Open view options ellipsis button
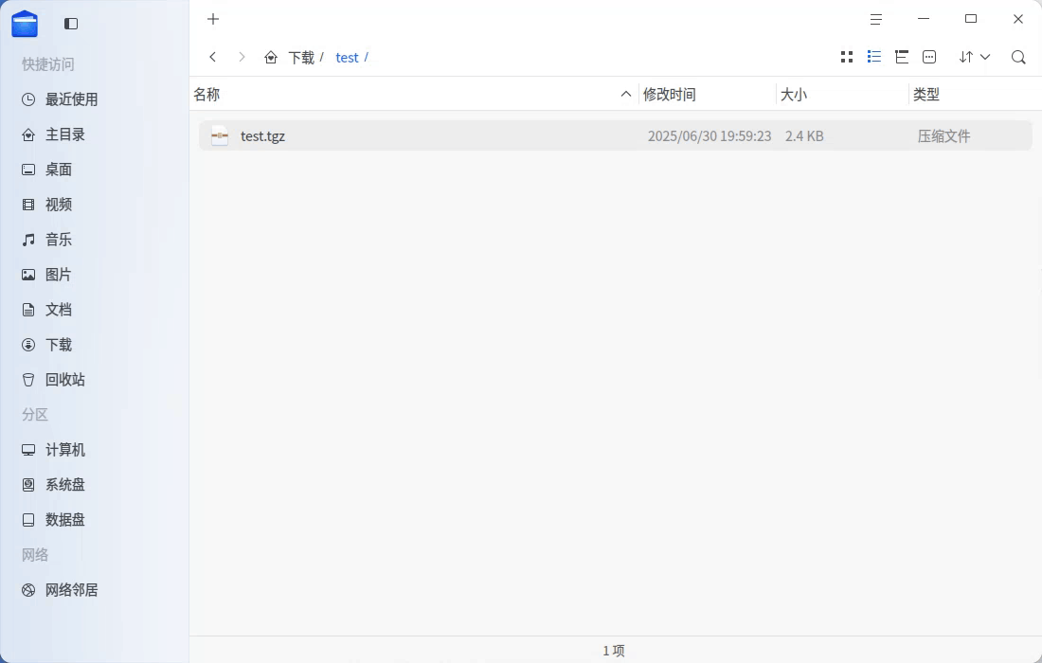 [x=929, y=57]
